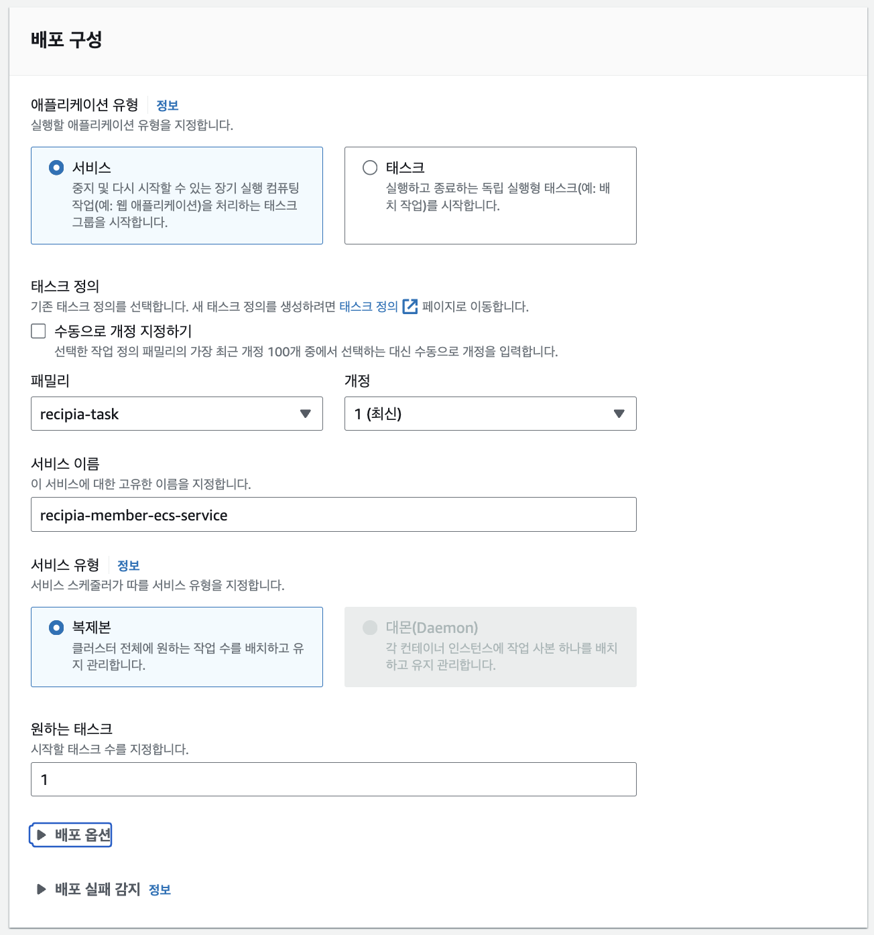Open the 태스크 정의 page link

(x=368, y=306)
